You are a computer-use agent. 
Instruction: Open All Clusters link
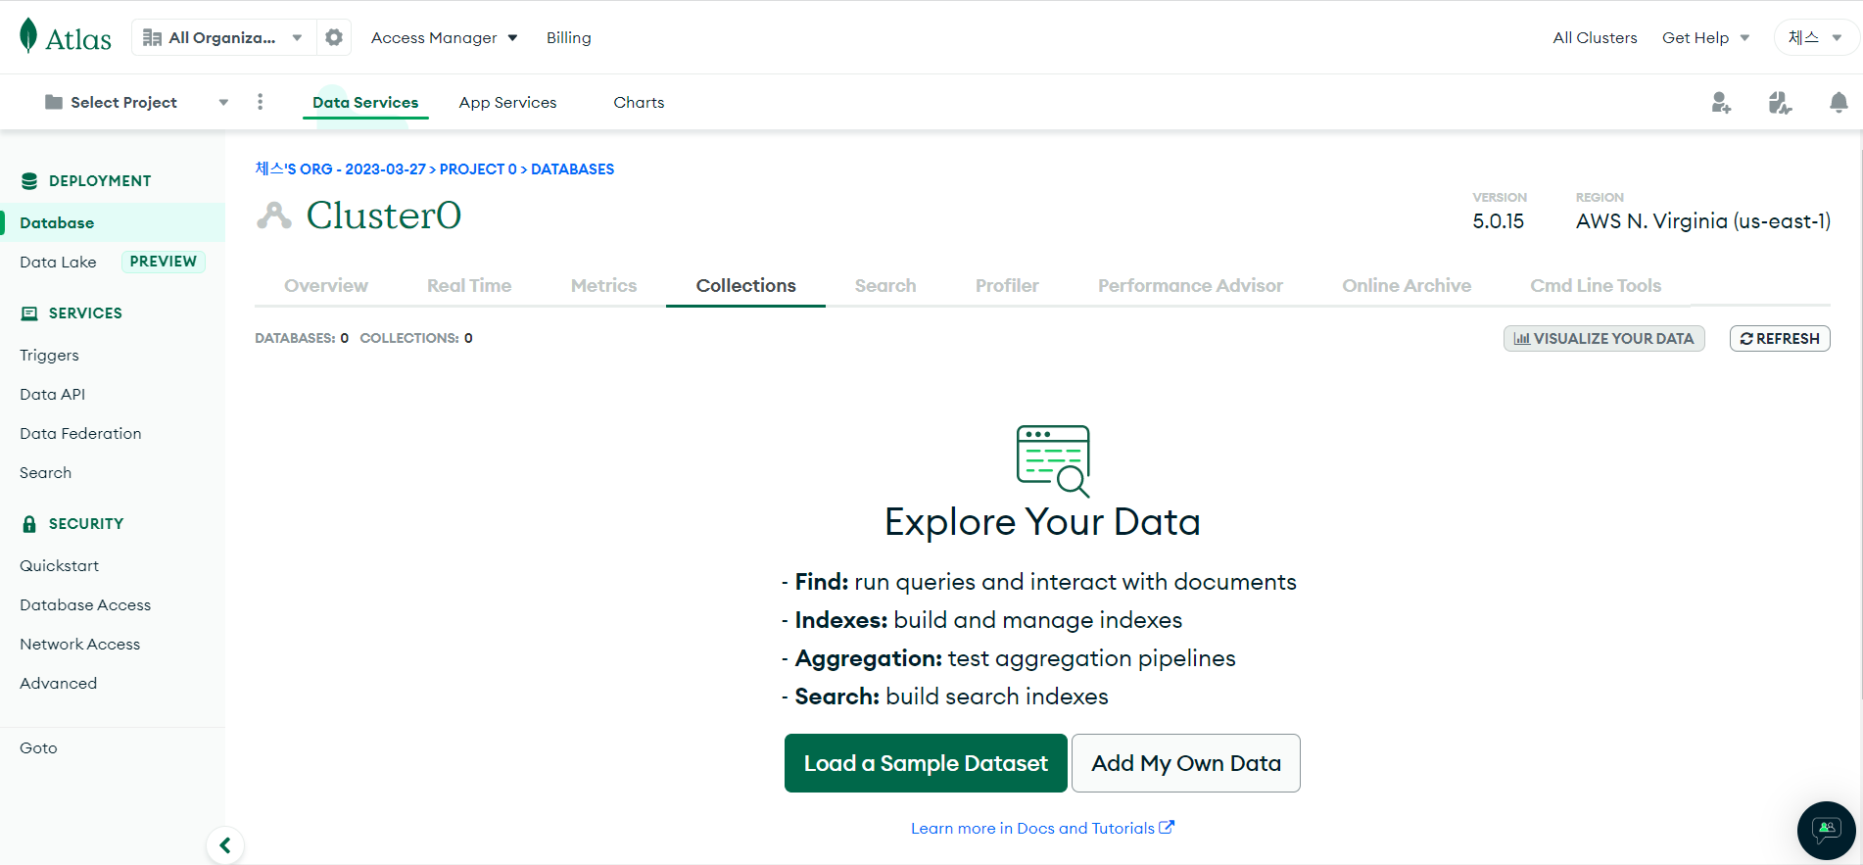(x=1595, y=37)
